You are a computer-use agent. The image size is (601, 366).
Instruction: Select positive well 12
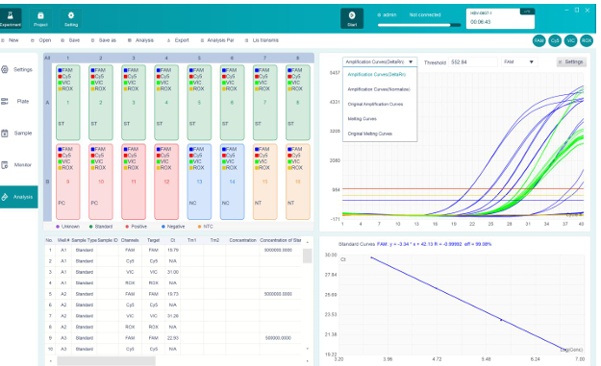[166, 182]
